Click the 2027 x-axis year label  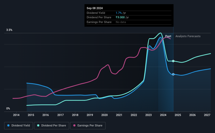[x=207, y=115]
